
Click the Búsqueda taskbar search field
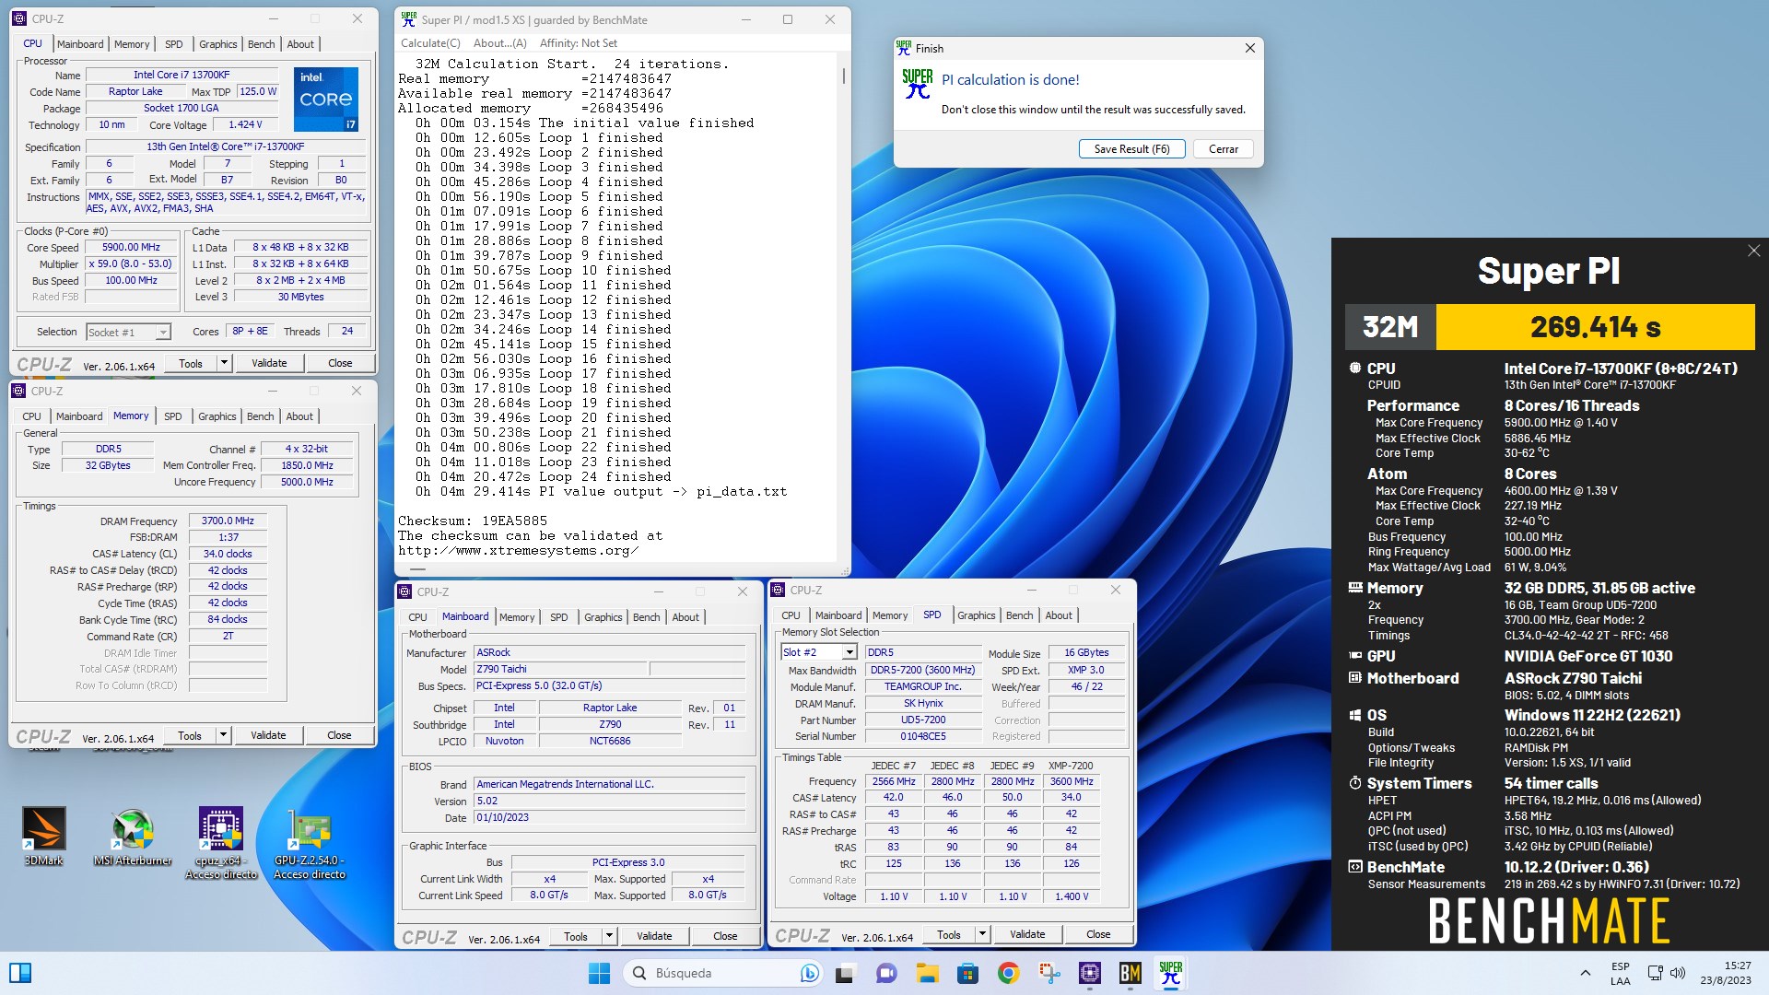click(723, 973)
